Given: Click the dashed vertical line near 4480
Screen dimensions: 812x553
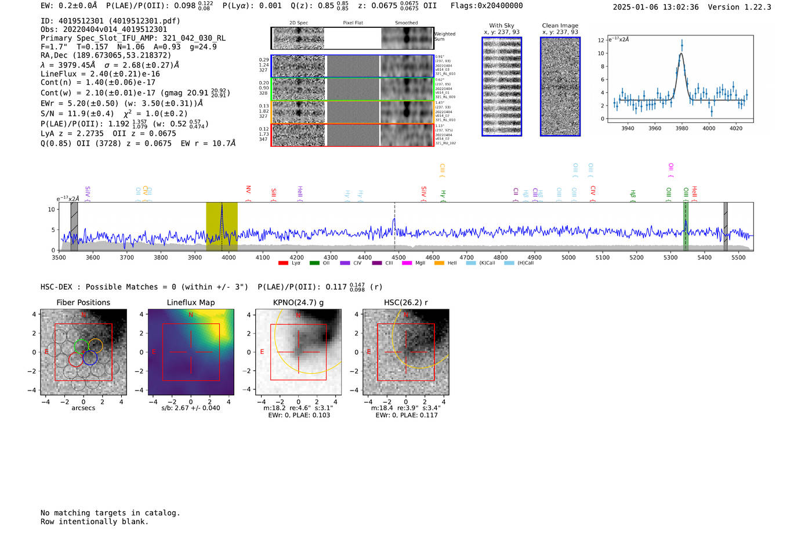Looking at the screenshot, I should point(395,226).
